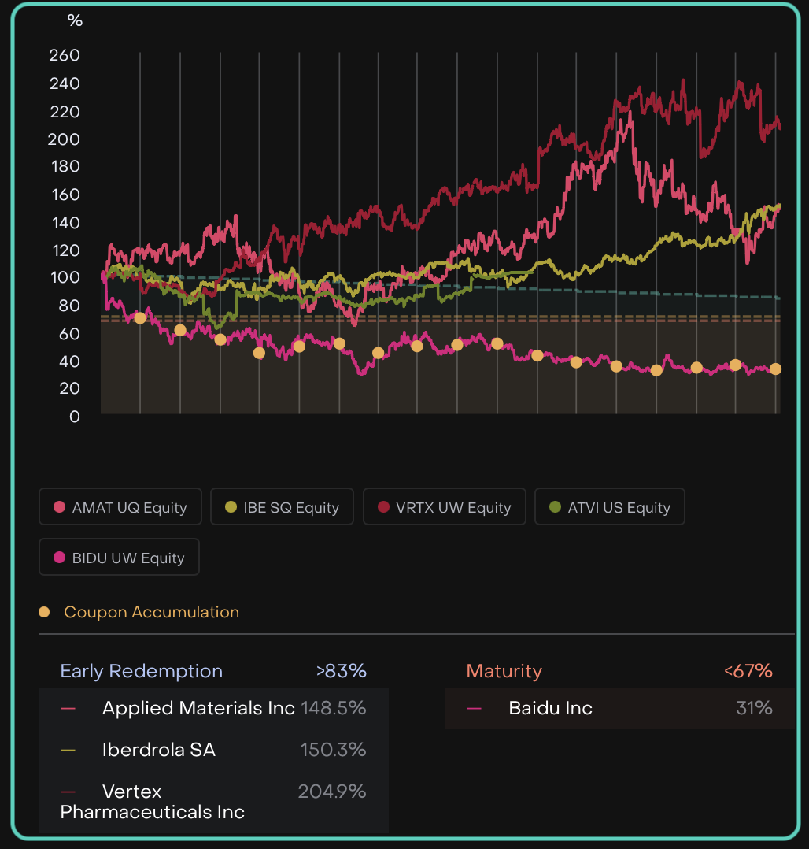Select the Maturity heading
The image size is (809, 849).
(x=504, y=671)
